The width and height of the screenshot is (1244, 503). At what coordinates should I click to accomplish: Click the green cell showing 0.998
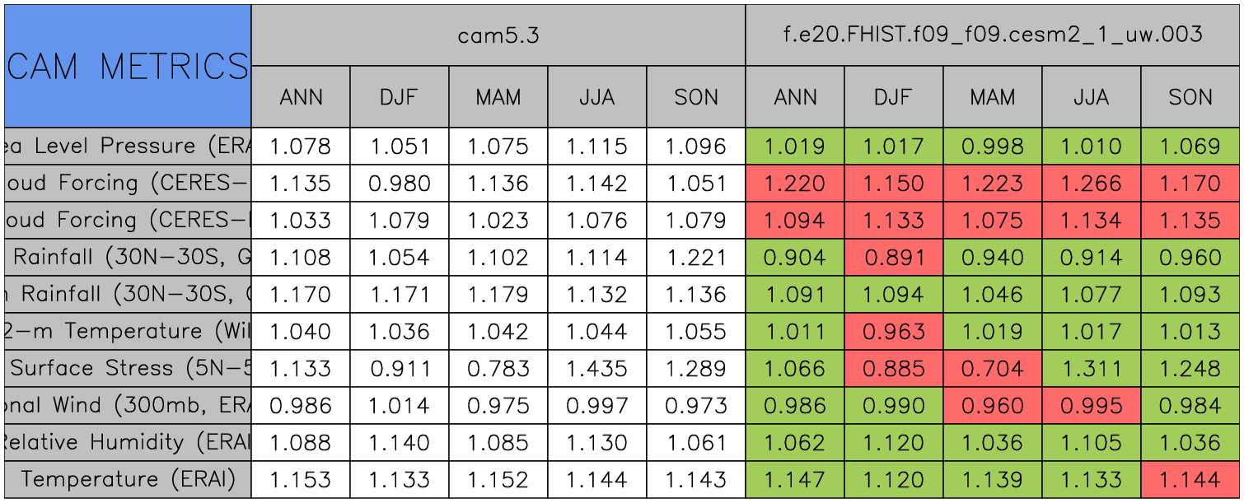[x=993, y=147]
